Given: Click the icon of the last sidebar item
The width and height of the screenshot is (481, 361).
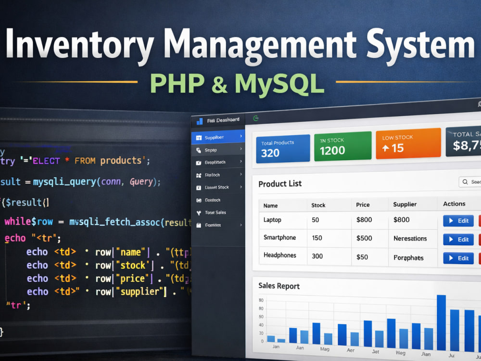Looking at the screenshot, I should [x=199, y=225].
